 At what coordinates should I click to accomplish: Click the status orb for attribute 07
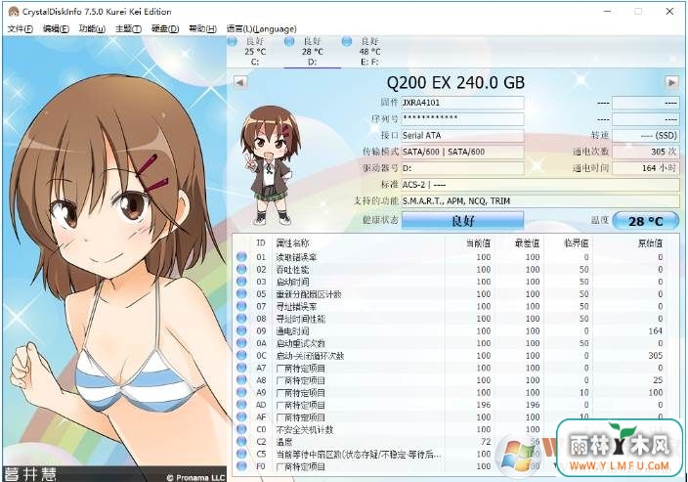pos(241,306)
